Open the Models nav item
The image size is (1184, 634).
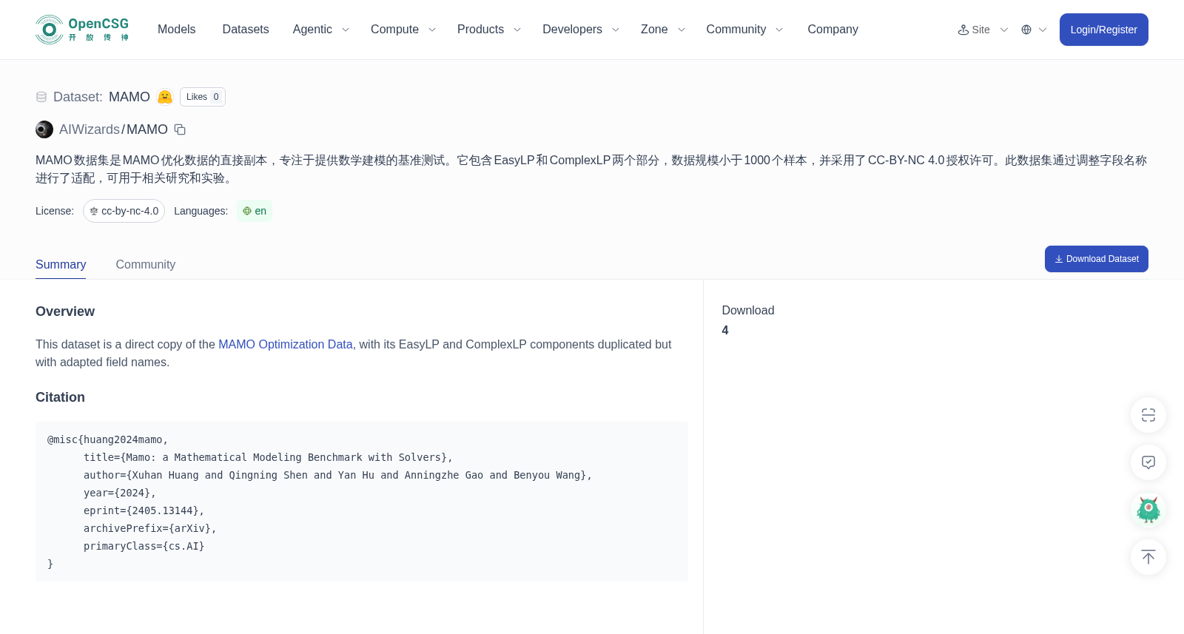(x=177, y=30)
